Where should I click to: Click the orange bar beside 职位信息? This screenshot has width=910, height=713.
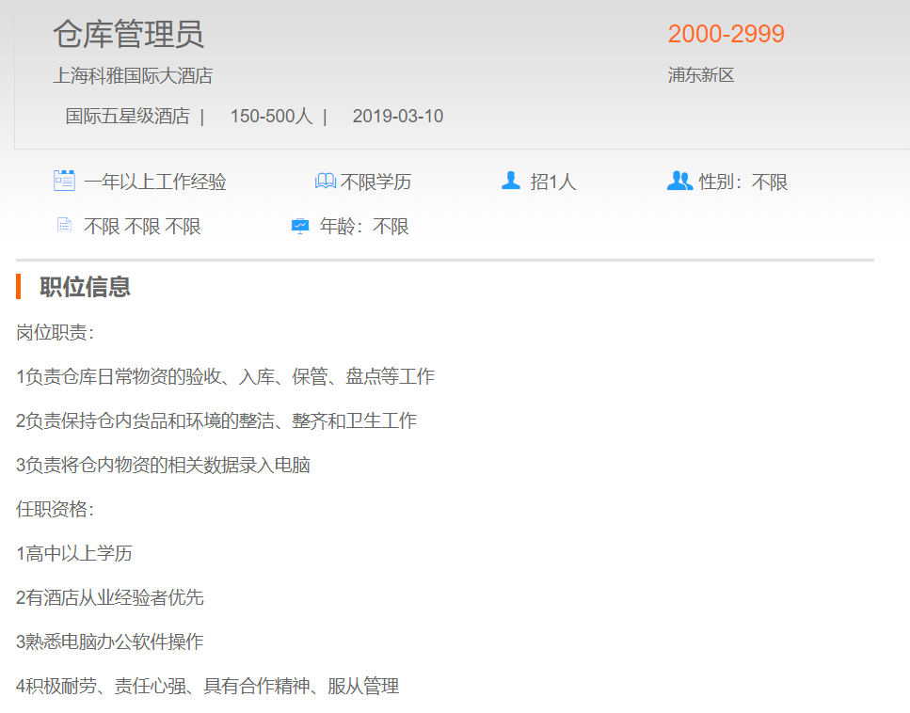19,286
